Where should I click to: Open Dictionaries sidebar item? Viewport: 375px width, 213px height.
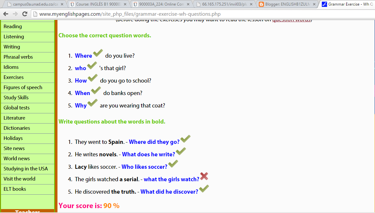pyautogui.click(x=28, y=128)
